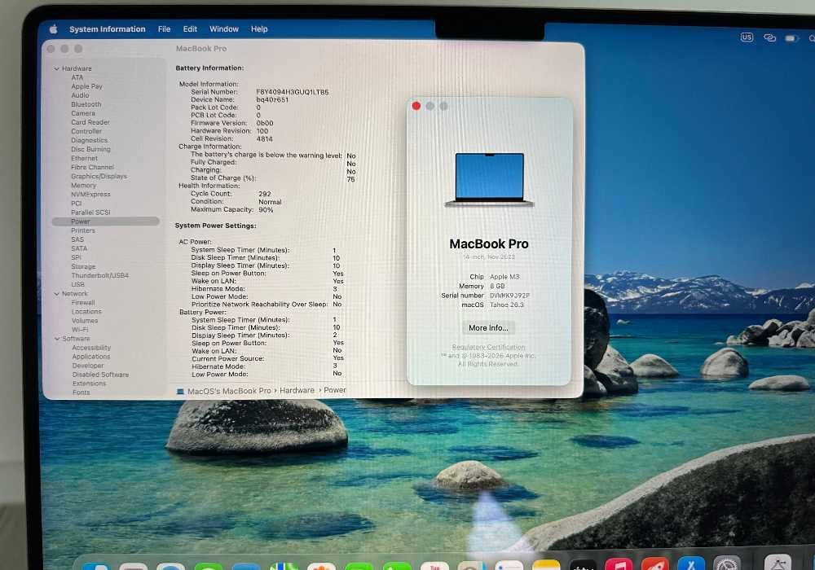Select Graphics/Displays in the sidebar
The width and height of the screenshot is (815, 570).
pos(99,176)
